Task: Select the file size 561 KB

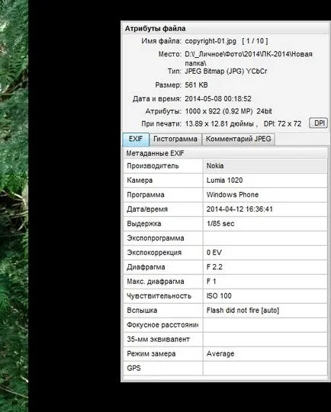Action: click(196, 85)
